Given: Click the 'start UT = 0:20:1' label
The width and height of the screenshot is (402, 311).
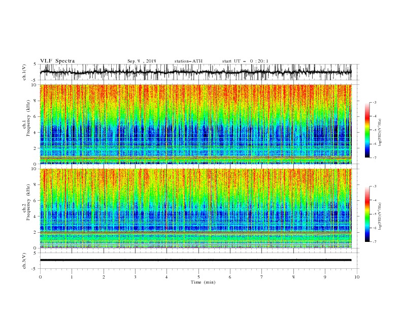Looking at the screenshot, I should click(245, 61).
